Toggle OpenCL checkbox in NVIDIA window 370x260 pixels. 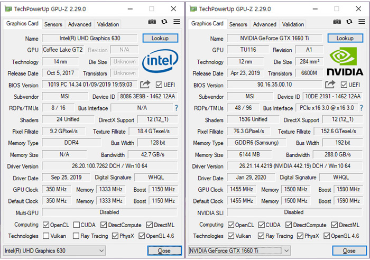point(231,225)
